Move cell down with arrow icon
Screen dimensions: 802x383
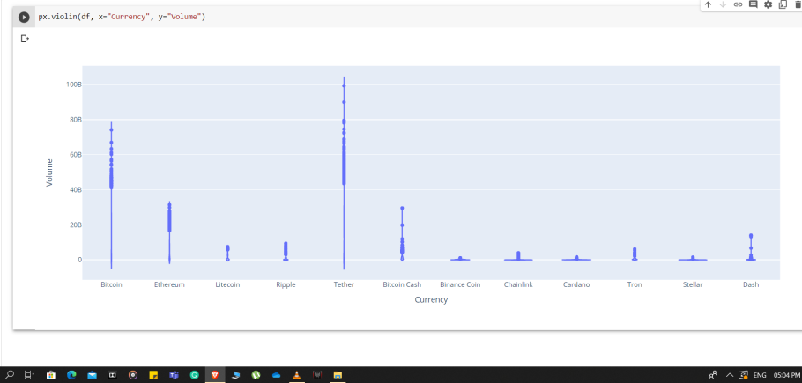[723, 4]
